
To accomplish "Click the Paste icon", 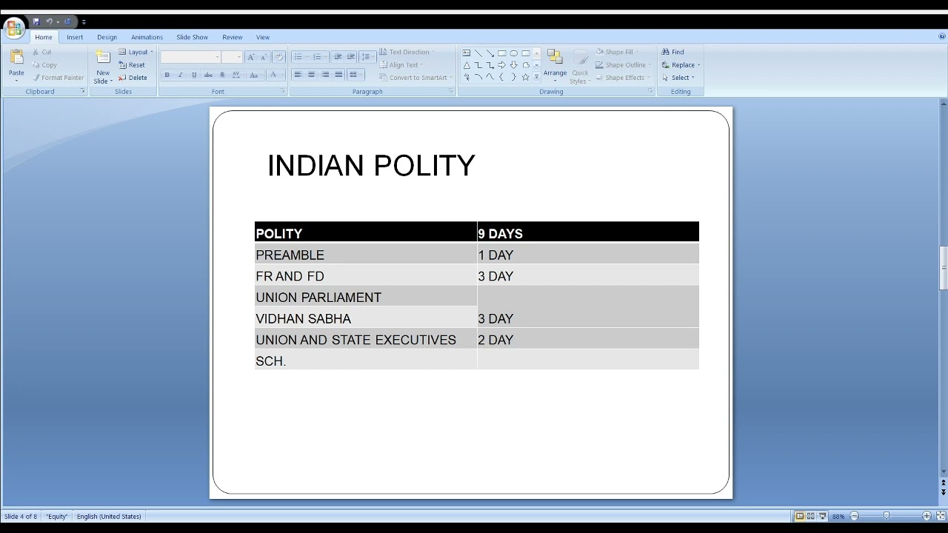I will point(16,58).
